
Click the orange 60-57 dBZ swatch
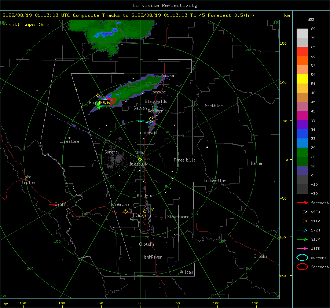click(302, 61)
